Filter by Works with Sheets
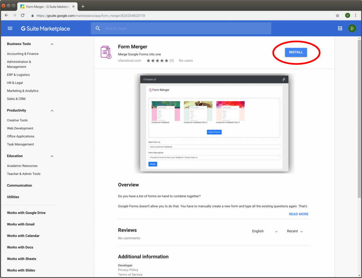The width and height of the screenshot is (362, 278). pos(22,259)
